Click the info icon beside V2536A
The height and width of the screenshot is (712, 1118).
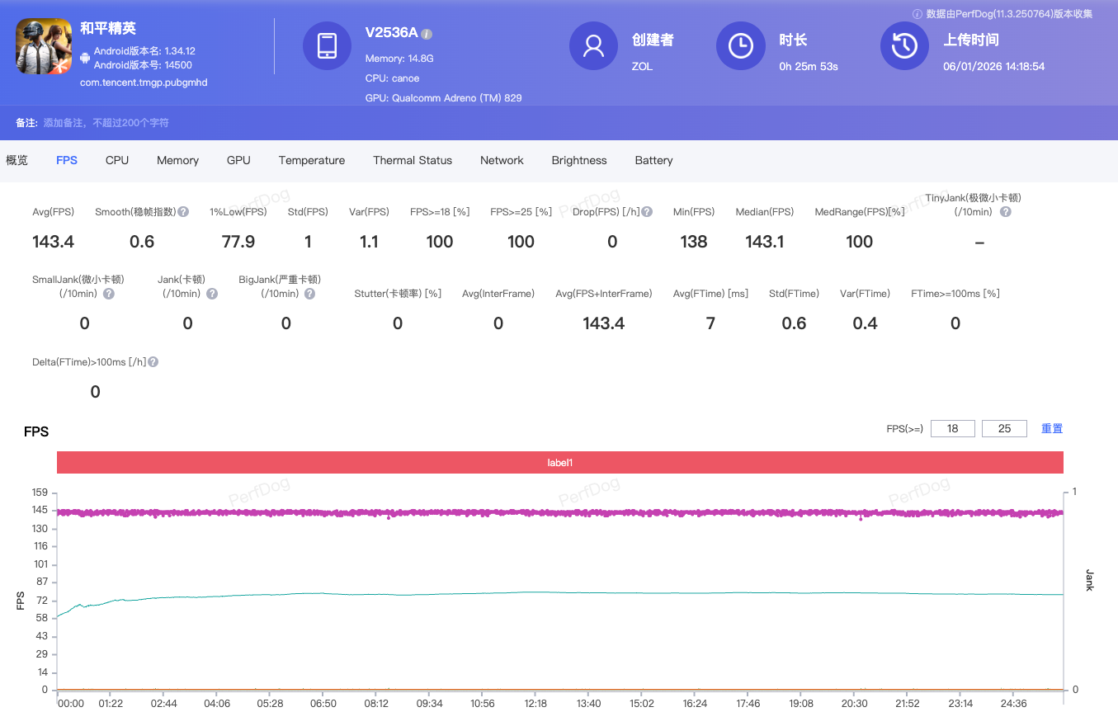[x=427, y=34]
